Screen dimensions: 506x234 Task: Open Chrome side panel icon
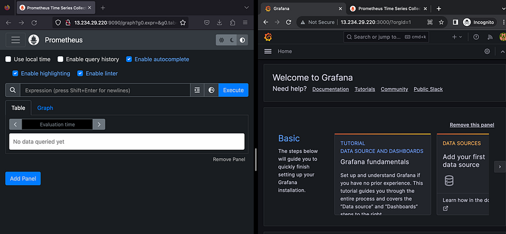[455, 22]
